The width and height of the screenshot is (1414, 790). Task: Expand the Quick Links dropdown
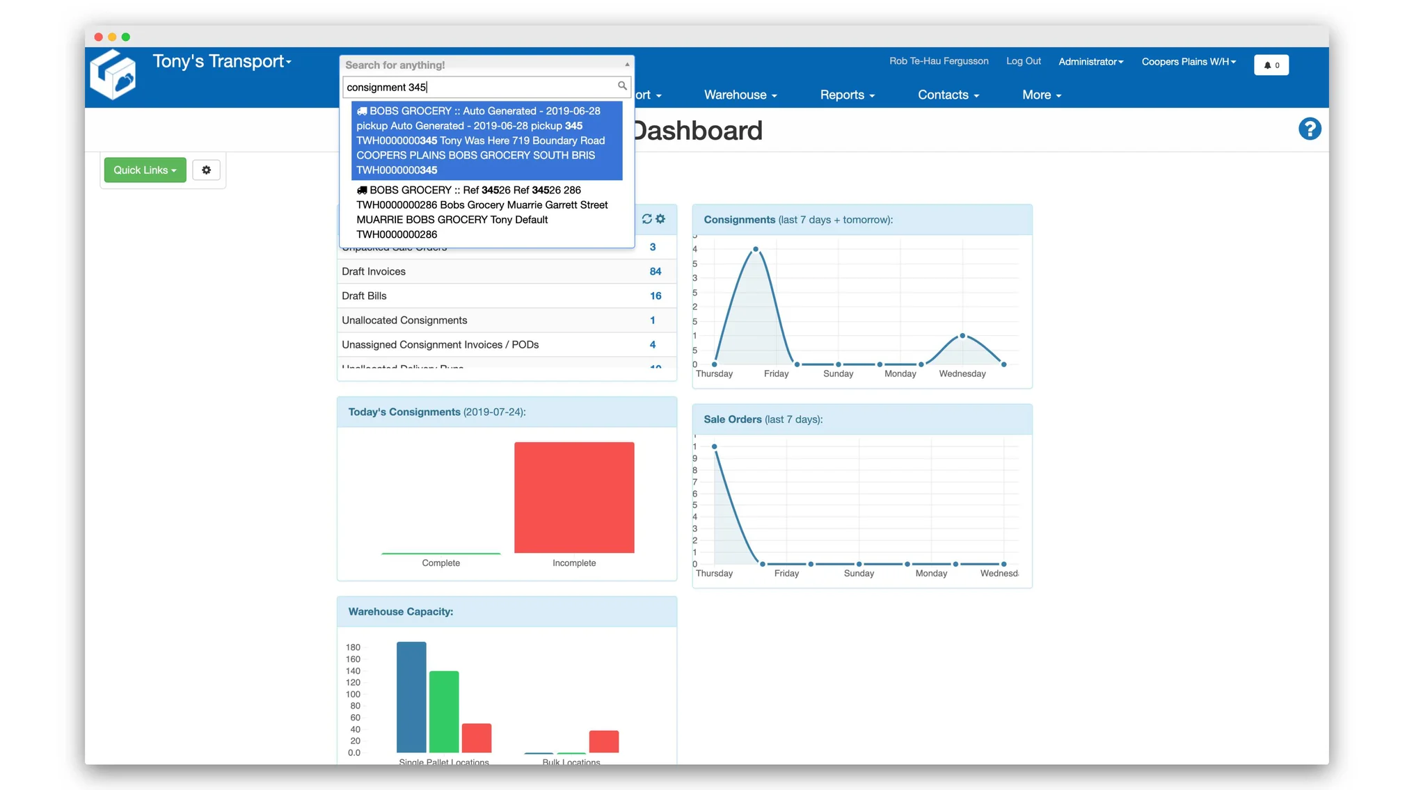145,170
